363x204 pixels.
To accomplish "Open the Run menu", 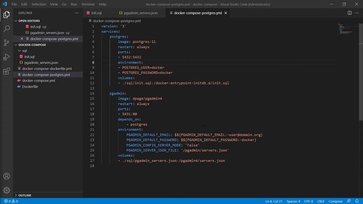I will pyautogui.click(x=74, y=4).
